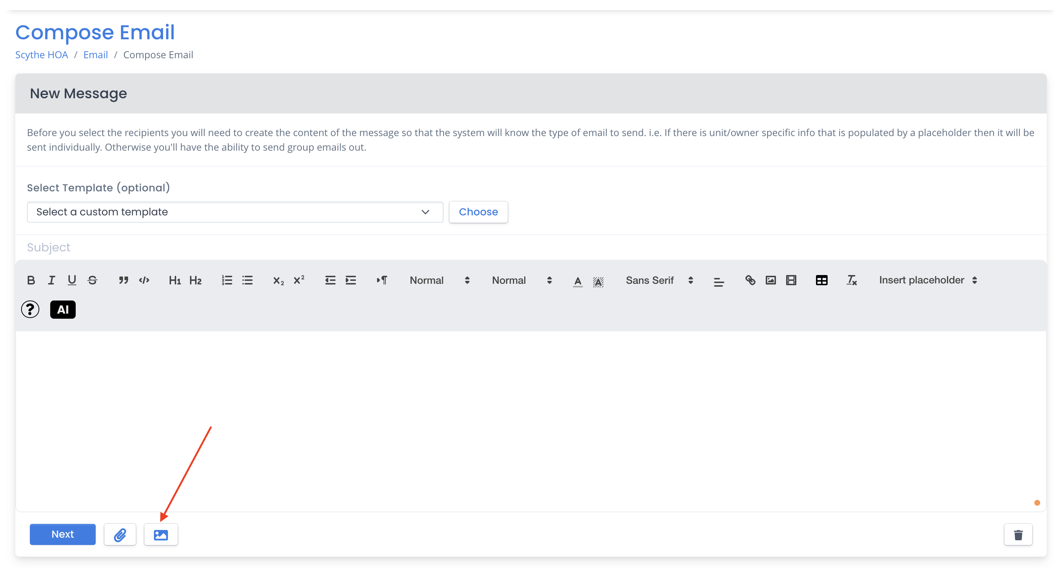Expand the Select a custom template dropdown
Screen dimensions: 1054x569
point(235,212)
